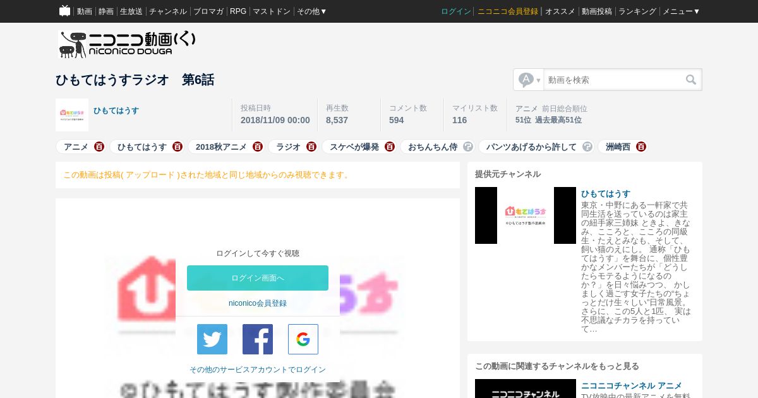Click grey dictionary icon beside パンツあげるから許して tag

point(587,147)
